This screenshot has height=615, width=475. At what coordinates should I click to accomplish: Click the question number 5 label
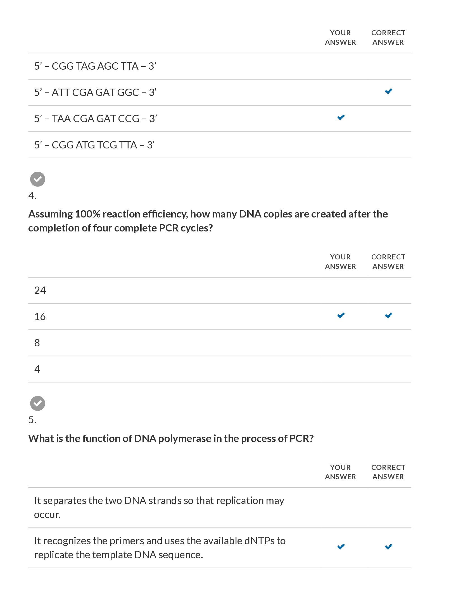[32, 420]
